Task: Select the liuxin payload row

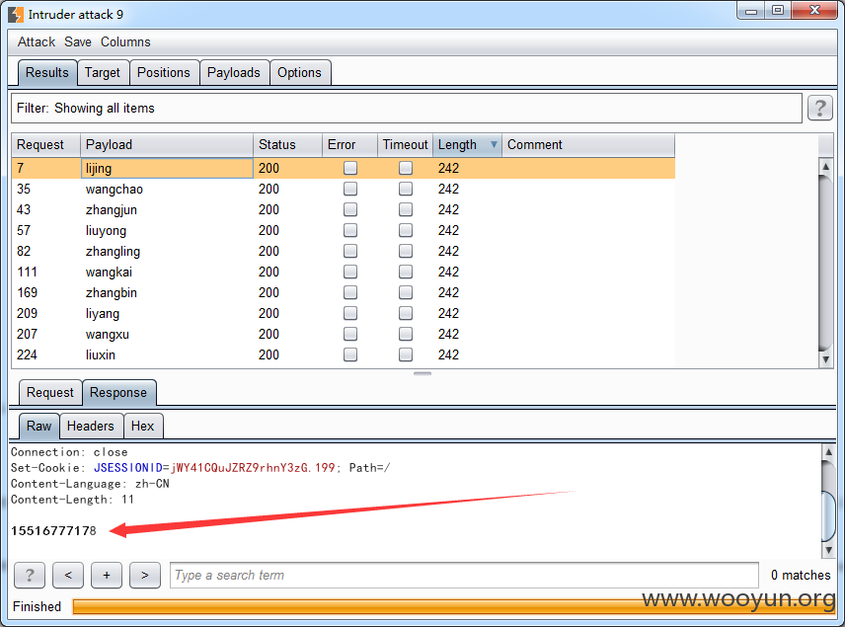Action: tap(344, 354)
